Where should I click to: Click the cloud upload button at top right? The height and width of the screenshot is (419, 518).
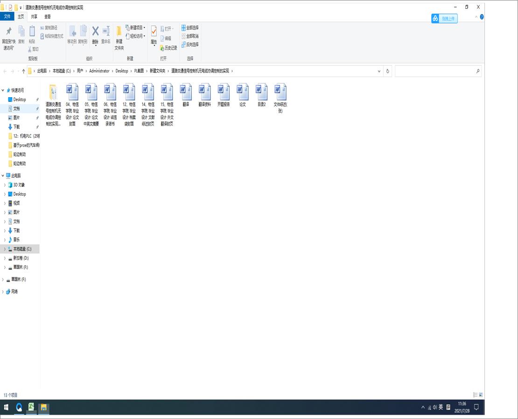point(444,19)
